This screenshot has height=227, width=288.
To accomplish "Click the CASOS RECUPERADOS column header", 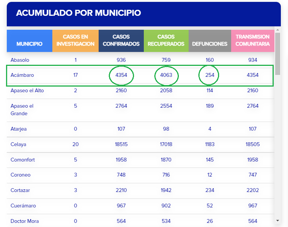I will pos(166,40).
